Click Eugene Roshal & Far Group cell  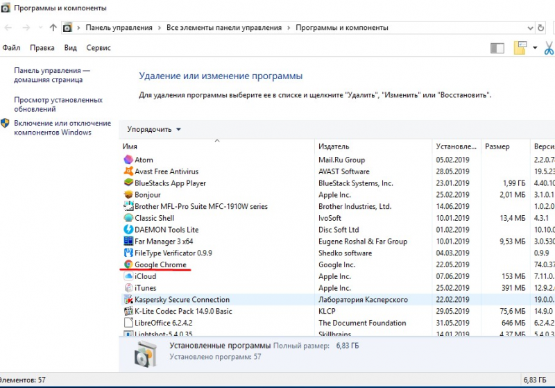[363, 241]
